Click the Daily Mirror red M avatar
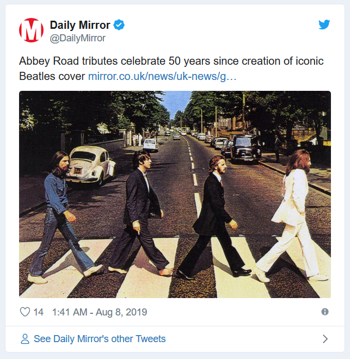 pos(31,30)
